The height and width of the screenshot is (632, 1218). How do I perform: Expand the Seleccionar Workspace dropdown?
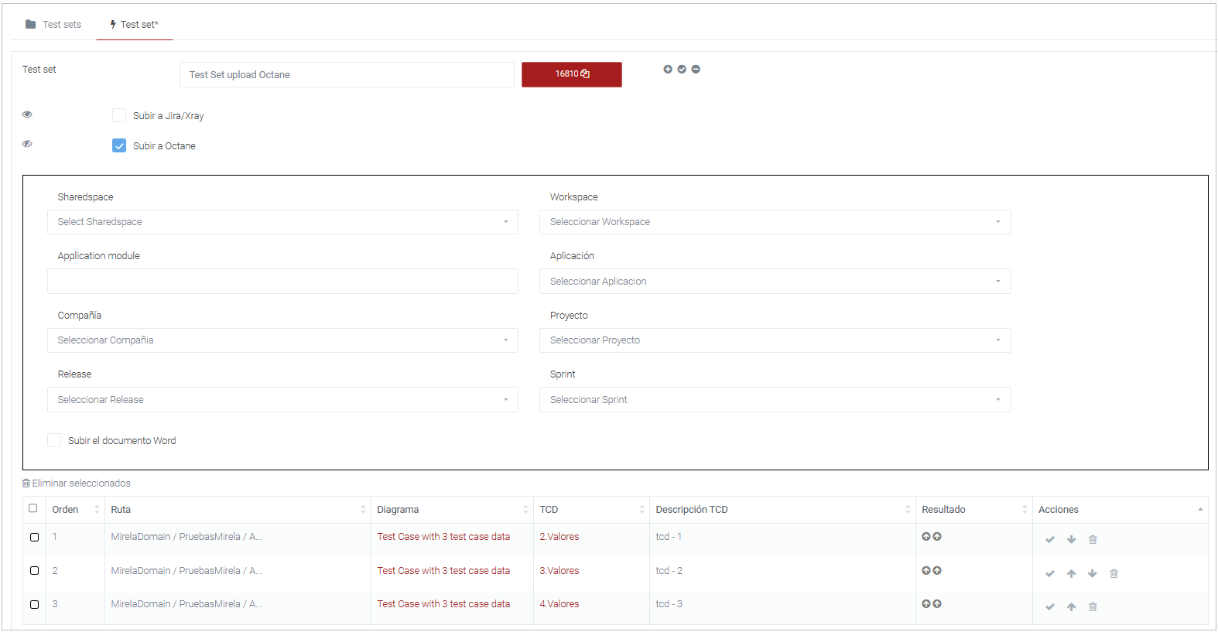pyautogui.click(x=775, y=222)
